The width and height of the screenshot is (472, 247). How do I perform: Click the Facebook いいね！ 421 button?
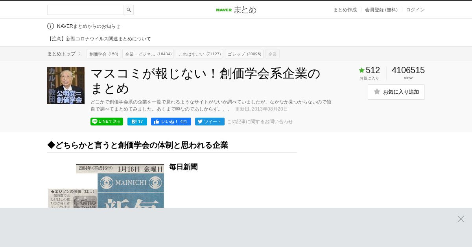click(171, 122)
